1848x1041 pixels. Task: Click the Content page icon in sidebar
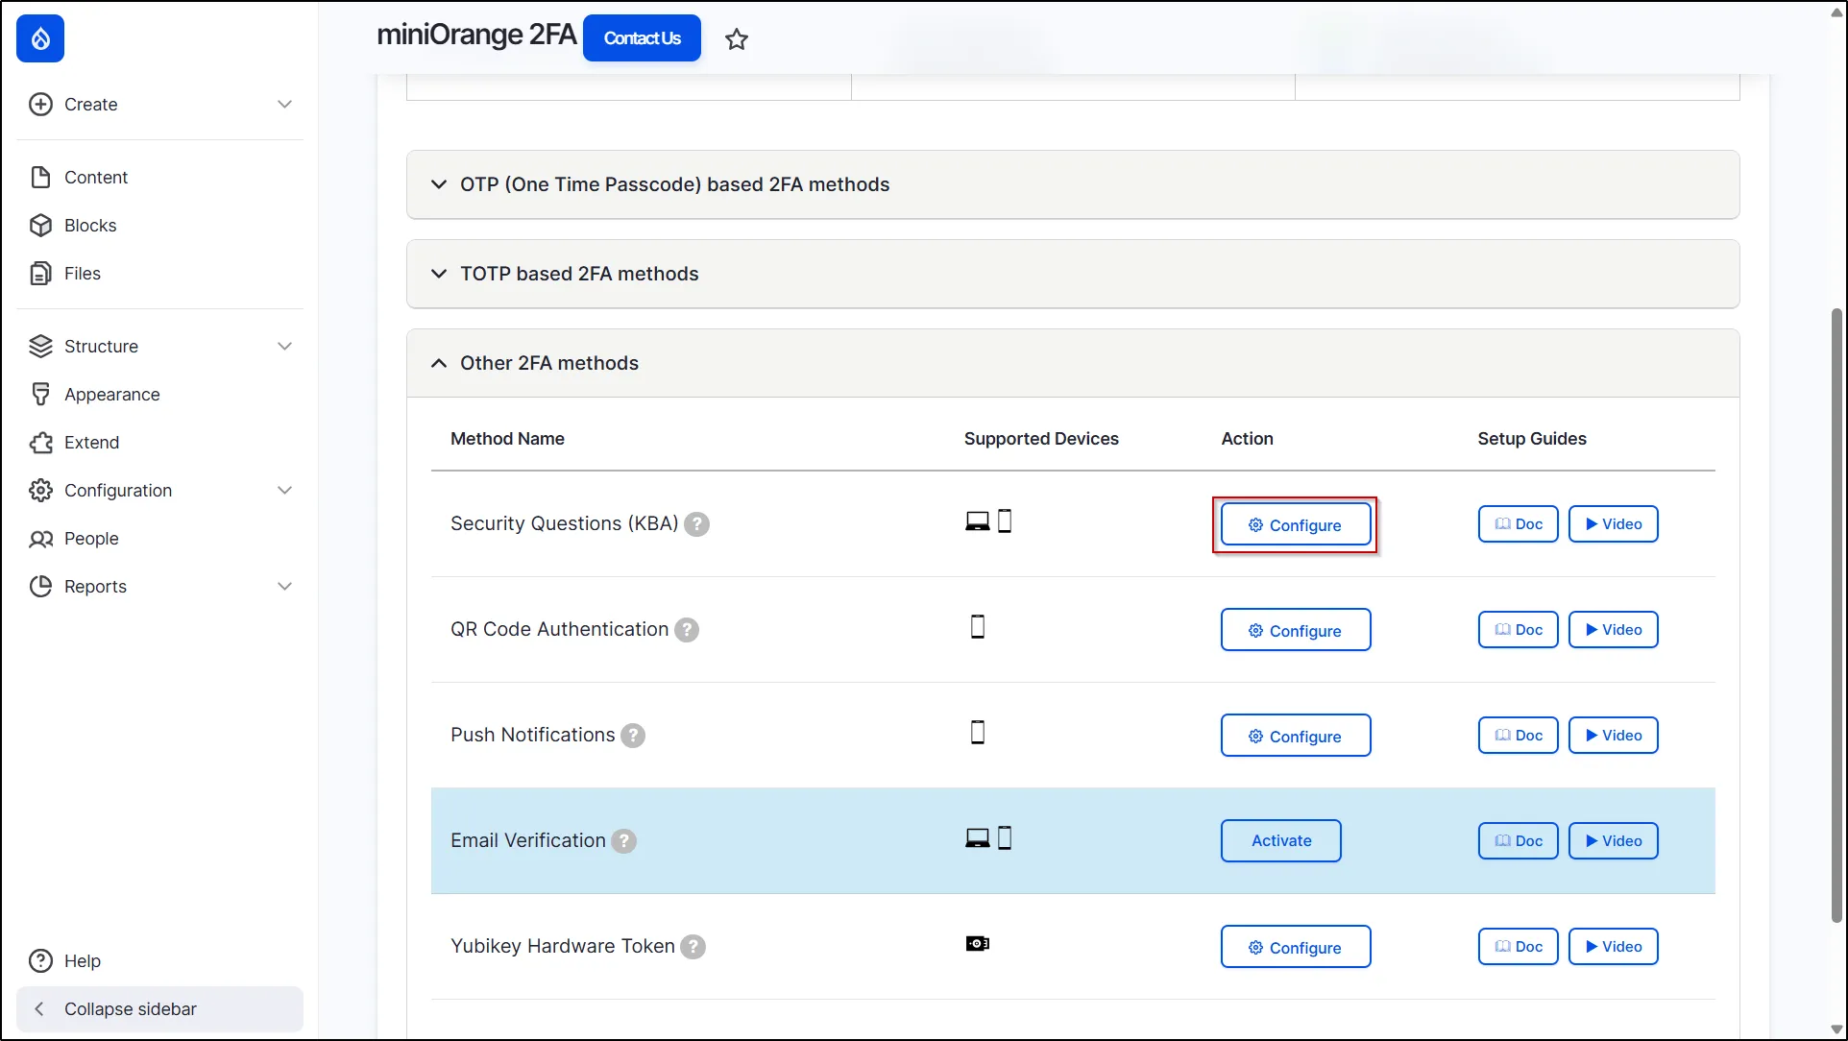click(40, 177)
